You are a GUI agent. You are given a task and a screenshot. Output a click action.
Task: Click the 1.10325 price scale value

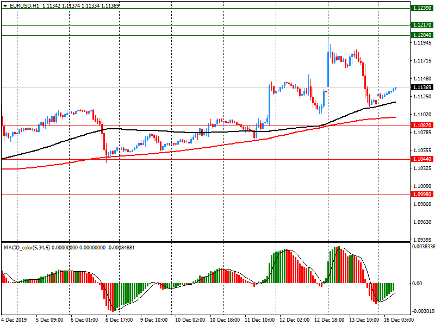pyautogui.click(x=422, y=168)
